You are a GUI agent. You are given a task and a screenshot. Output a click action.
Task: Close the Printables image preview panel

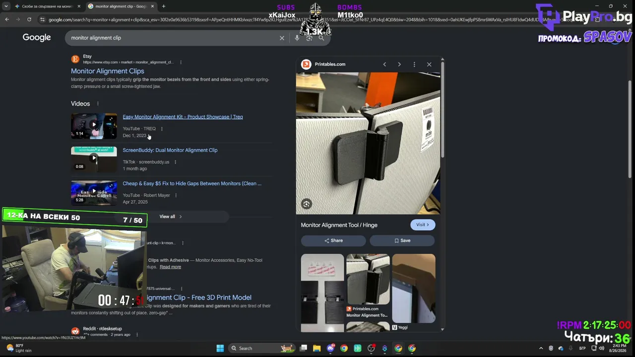coord(429,64)
